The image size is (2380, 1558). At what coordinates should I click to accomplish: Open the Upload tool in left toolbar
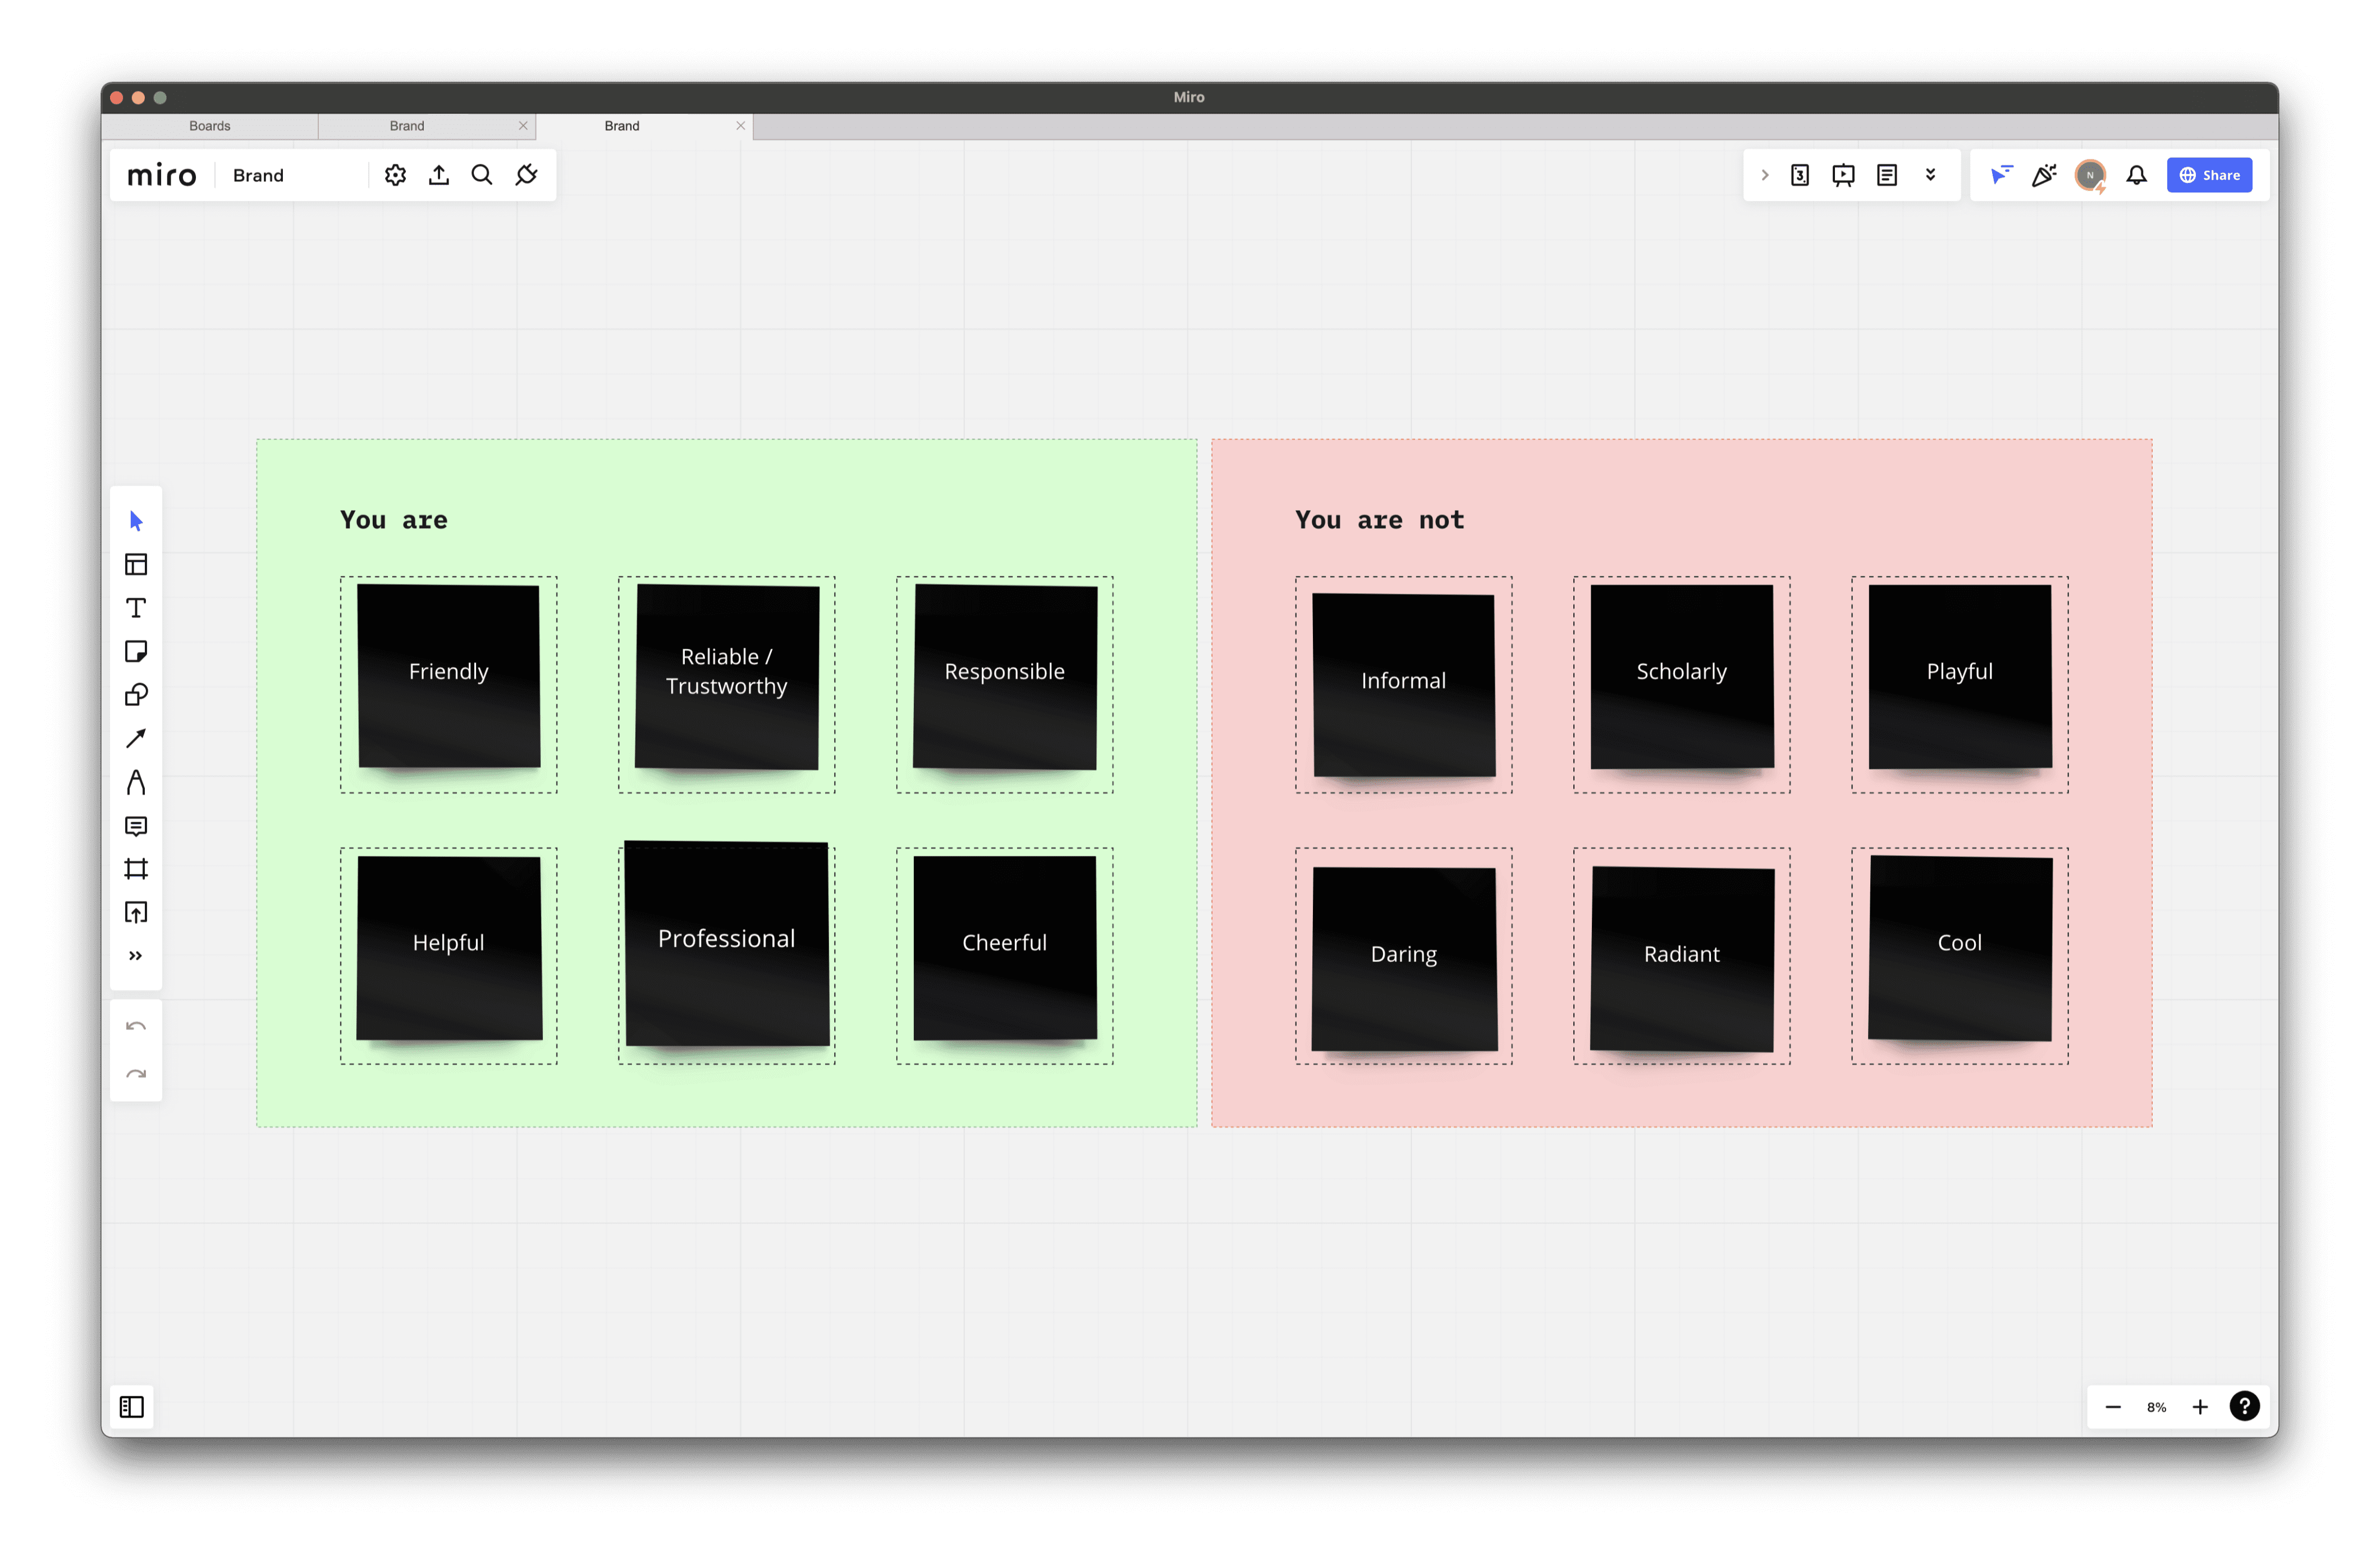pyautogui.click(x=136, y=913)
